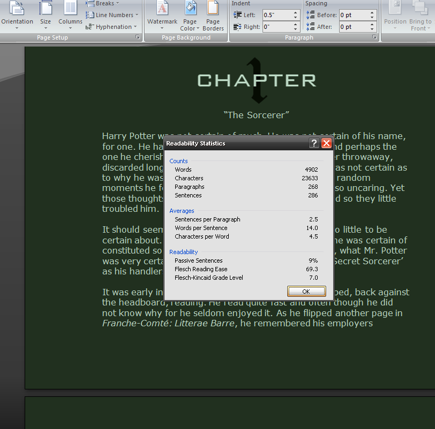
Task: Decrease the left indent value
Action: tap(296, 18)
